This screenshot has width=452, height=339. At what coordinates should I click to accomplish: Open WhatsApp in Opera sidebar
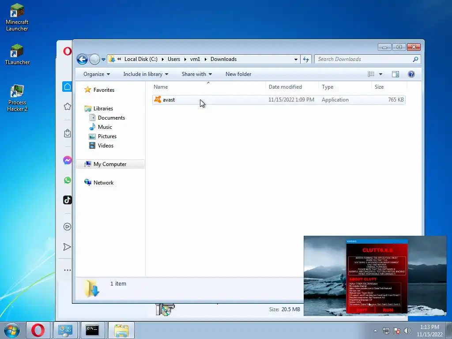[67, 180]
